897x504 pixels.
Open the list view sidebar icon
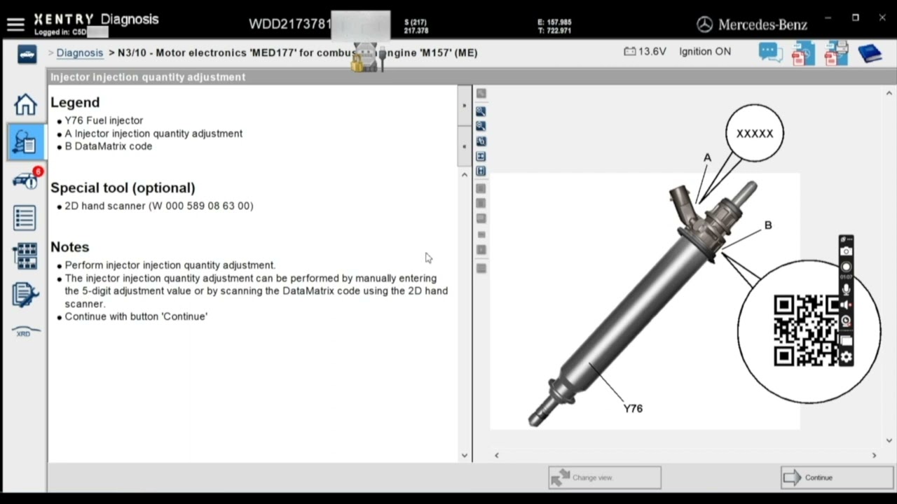(25, 218)
